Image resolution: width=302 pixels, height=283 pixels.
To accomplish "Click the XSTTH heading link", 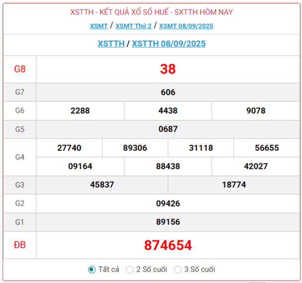I will pos(111,44).
